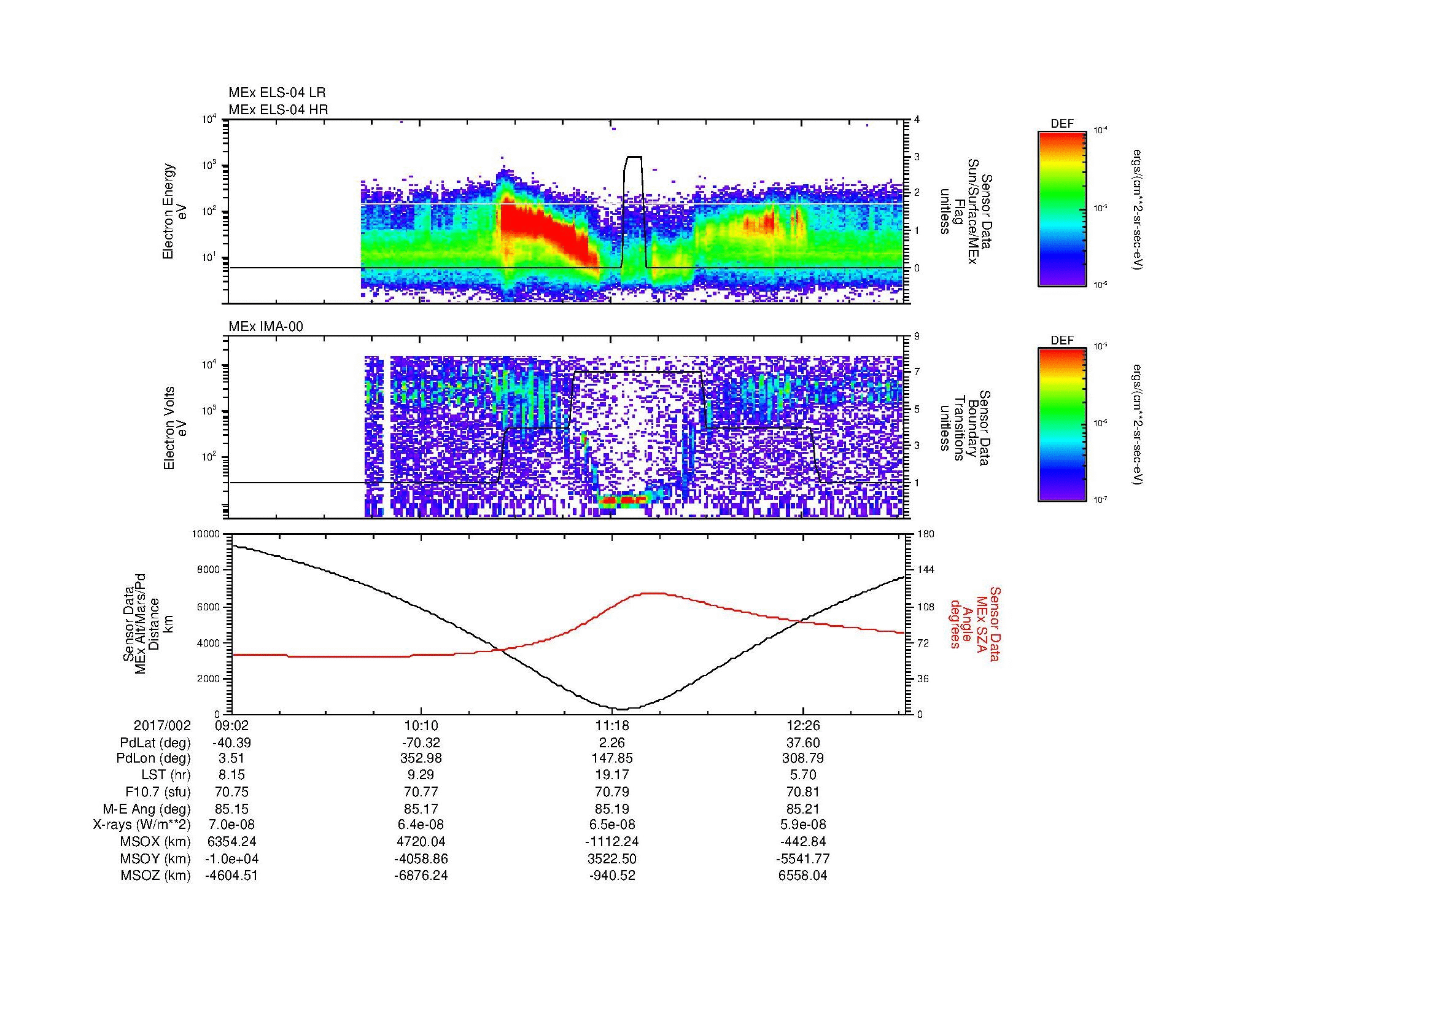The image size is (1436, 1015).
Task: Click the 'MSOX (km)' row label
Action: pos(155,842)
